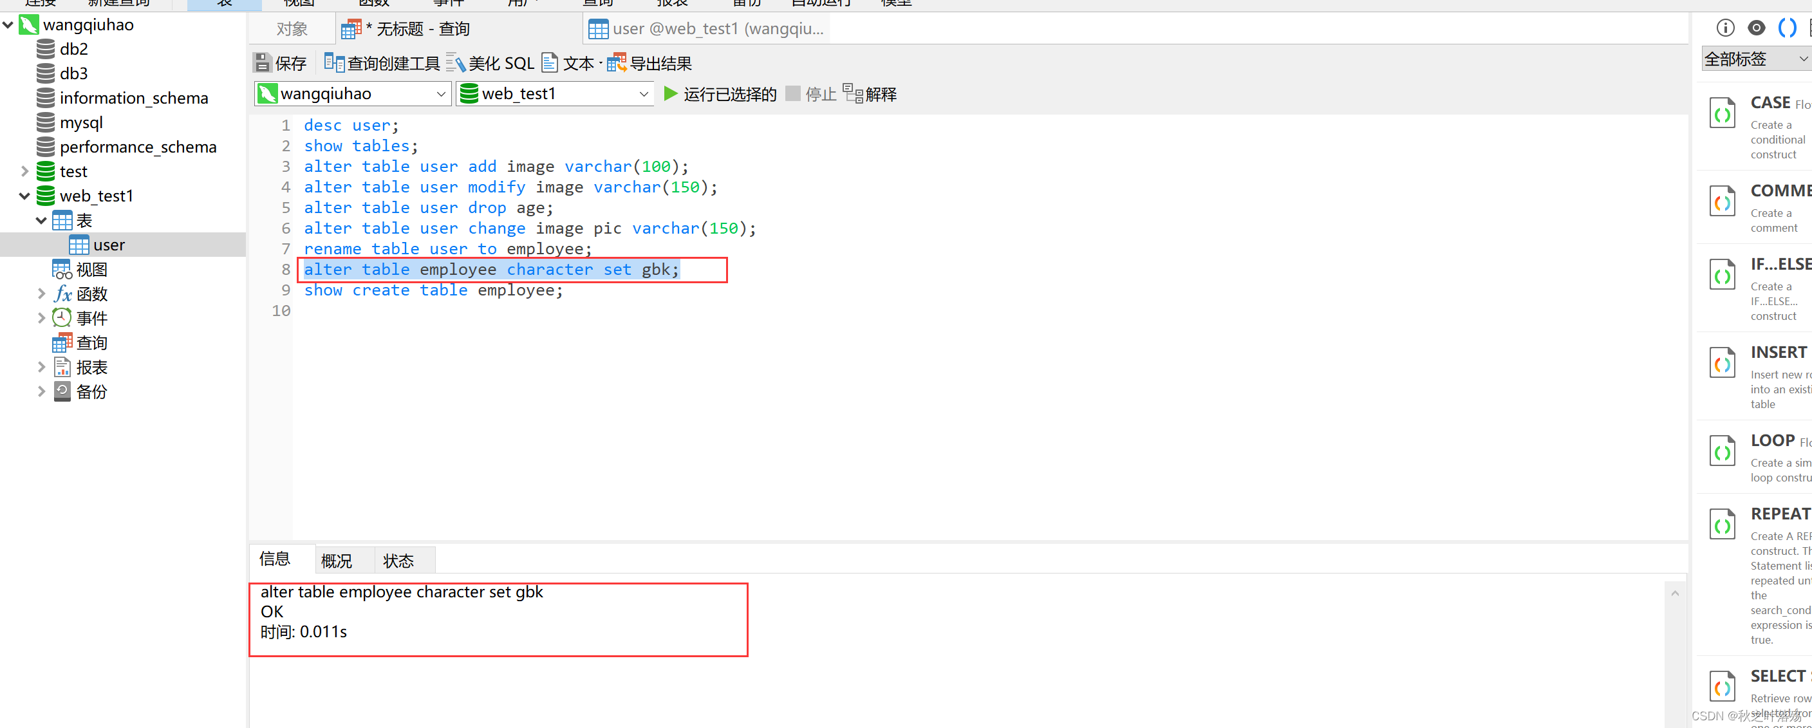
Task: Click the 报表 report icon
Action: click(x=62, y=367)
